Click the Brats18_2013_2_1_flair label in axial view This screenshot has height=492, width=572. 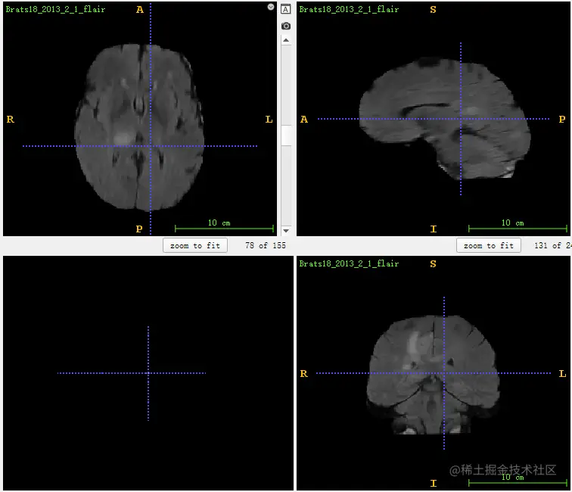[55, 9]
